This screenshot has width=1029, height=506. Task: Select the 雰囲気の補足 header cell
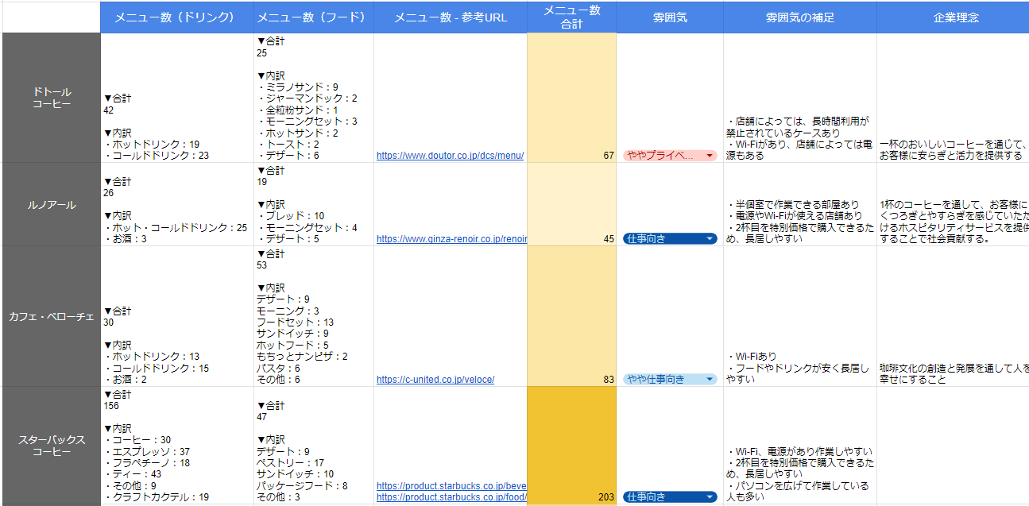799,17
